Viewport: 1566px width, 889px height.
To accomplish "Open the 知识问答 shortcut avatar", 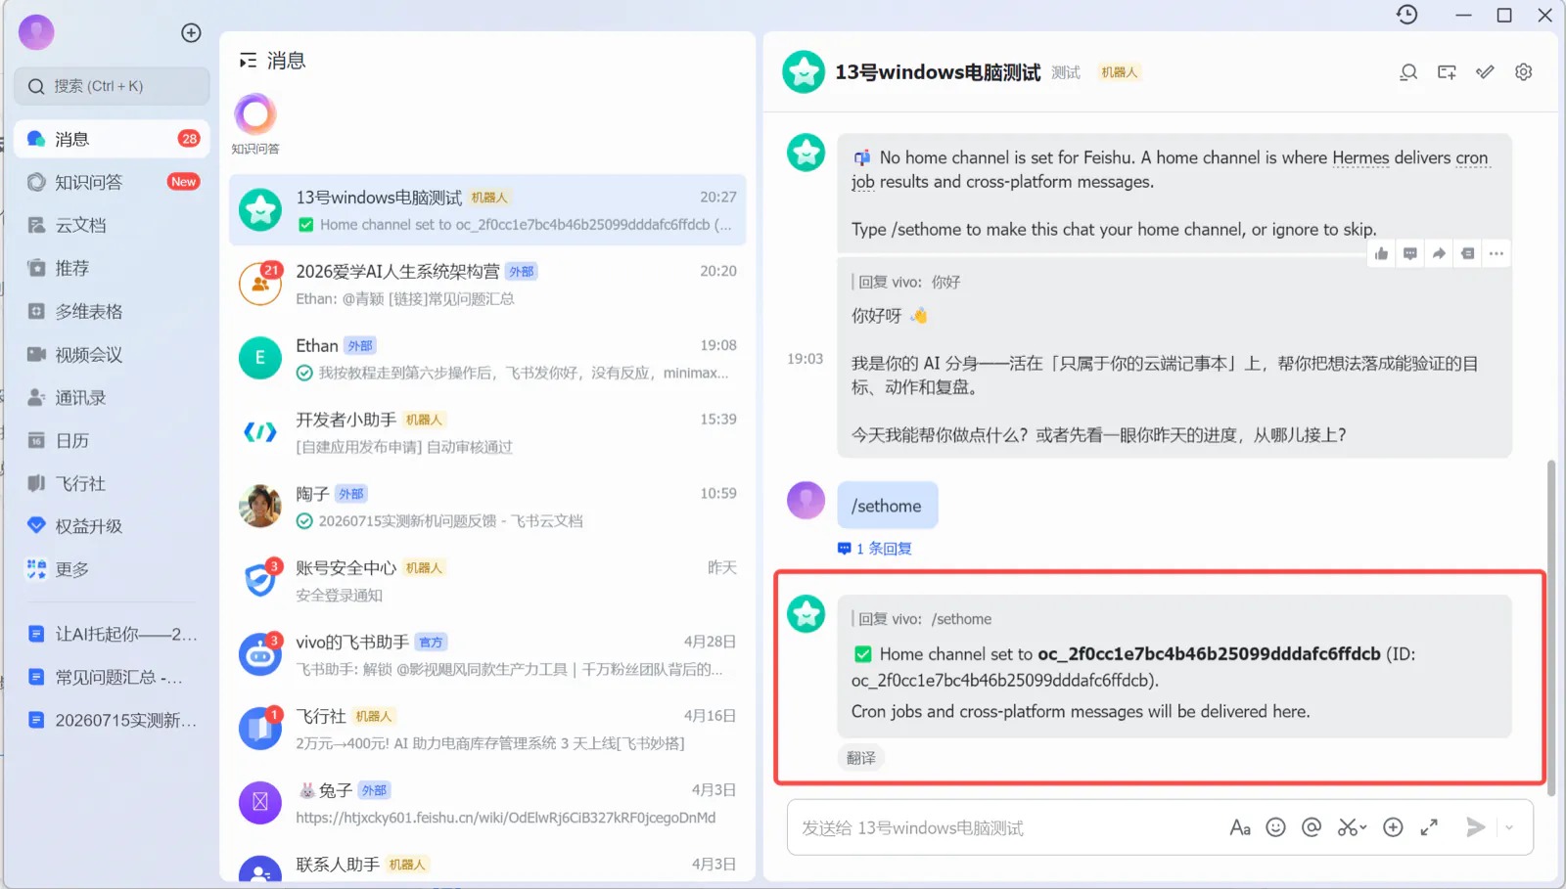I will pyautogui.click(x=255, y=114).
